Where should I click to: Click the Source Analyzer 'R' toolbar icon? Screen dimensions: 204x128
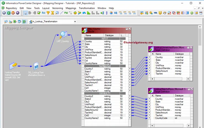(x=4, y=13)
